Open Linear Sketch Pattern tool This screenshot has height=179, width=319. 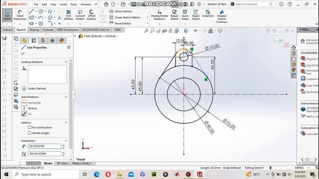point(125,17)
